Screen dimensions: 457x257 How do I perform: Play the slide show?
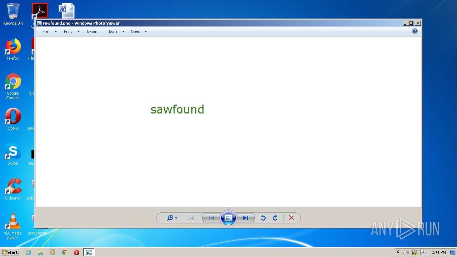(x=228, y=218)
